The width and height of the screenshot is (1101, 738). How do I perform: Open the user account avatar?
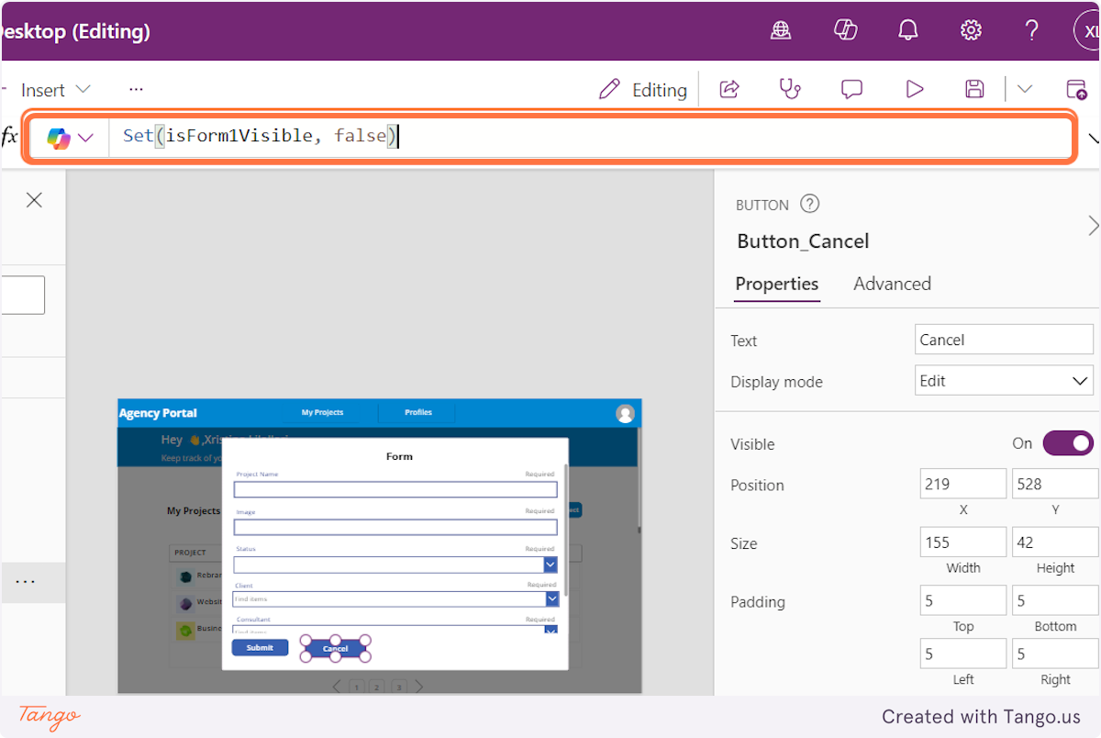(x=1087, y=31)
